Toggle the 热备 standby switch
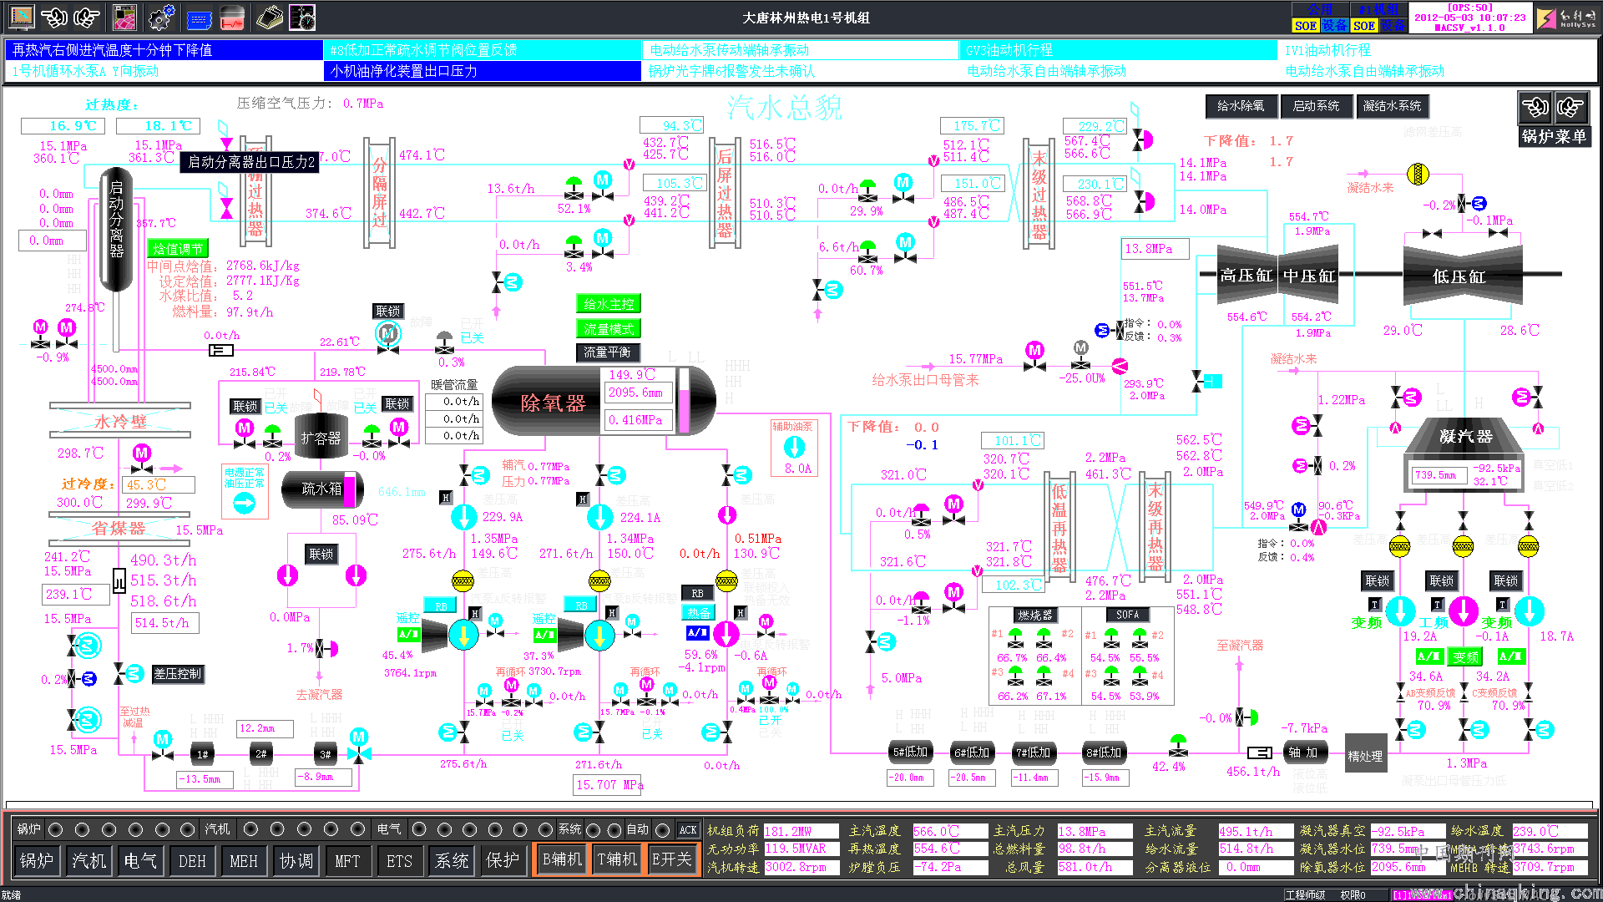This screenshot has height=902, width=1603. (697, 612)
